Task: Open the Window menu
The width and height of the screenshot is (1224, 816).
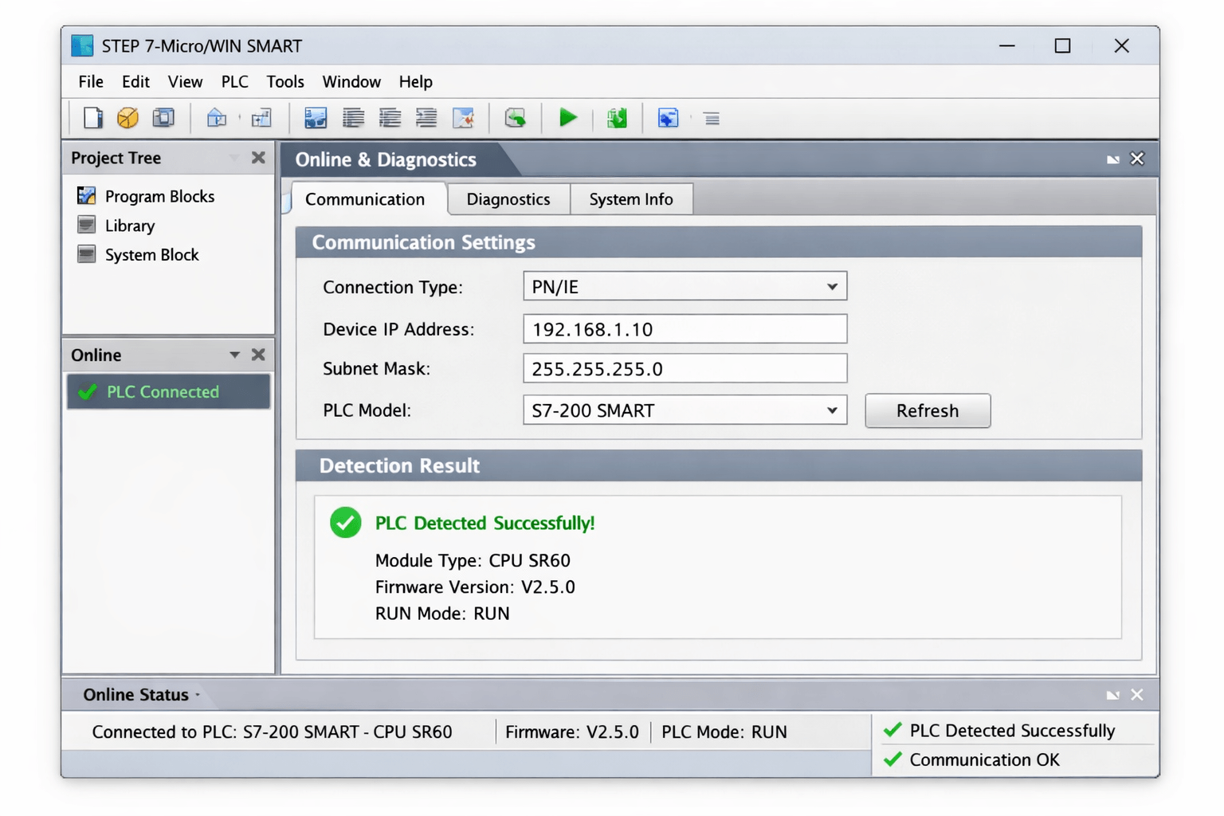Action: click(x=351, y=81)
